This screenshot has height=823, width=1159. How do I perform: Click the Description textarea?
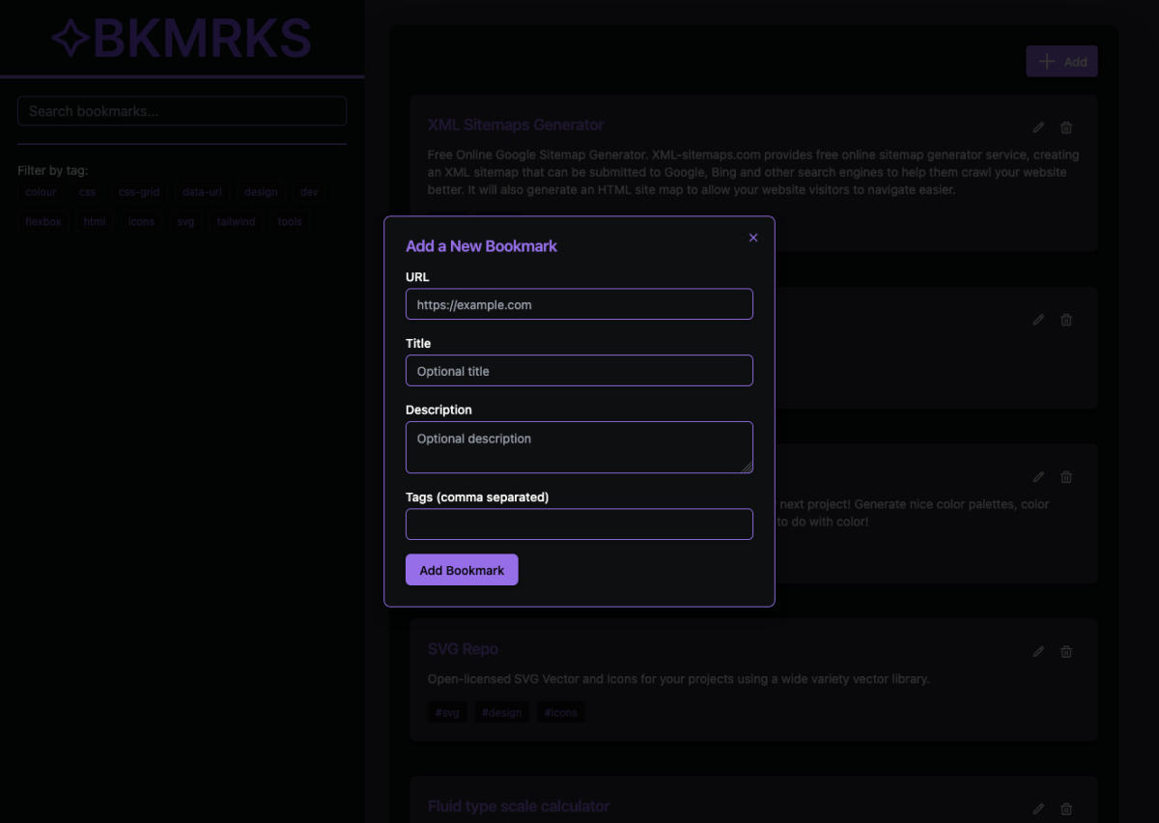pyautogui.click(x=579, y=447)
